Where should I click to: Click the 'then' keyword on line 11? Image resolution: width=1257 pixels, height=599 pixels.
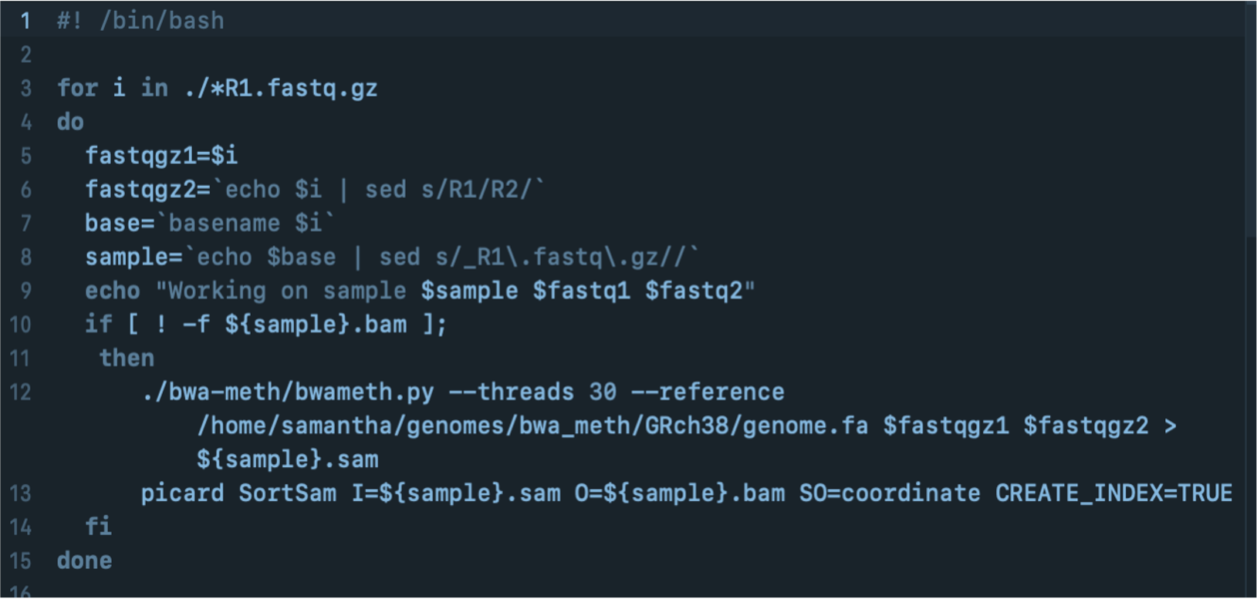[127, 358]
